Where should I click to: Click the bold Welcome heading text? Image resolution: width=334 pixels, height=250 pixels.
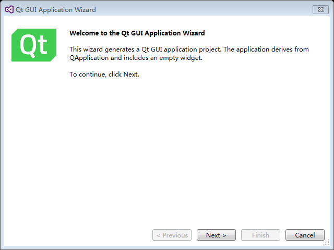point(137,33)
